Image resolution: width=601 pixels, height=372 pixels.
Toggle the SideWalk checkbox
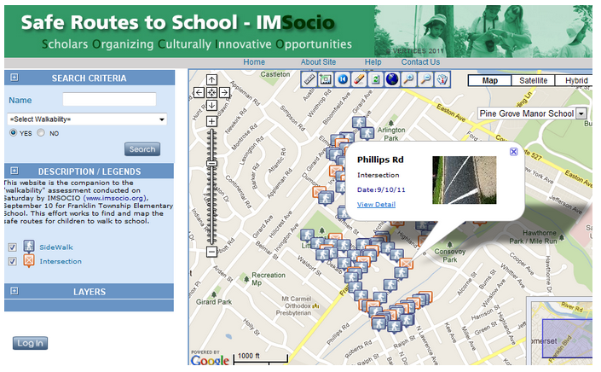point(12,247)
